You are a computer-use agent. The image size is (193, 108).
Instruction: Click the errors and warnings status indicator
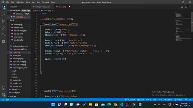click(6, 100)
